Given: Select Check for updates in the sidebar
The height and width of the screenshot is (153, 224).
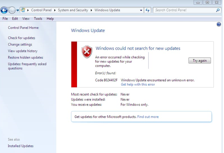Looking at the screenshot, I should (x=22, y=38).
